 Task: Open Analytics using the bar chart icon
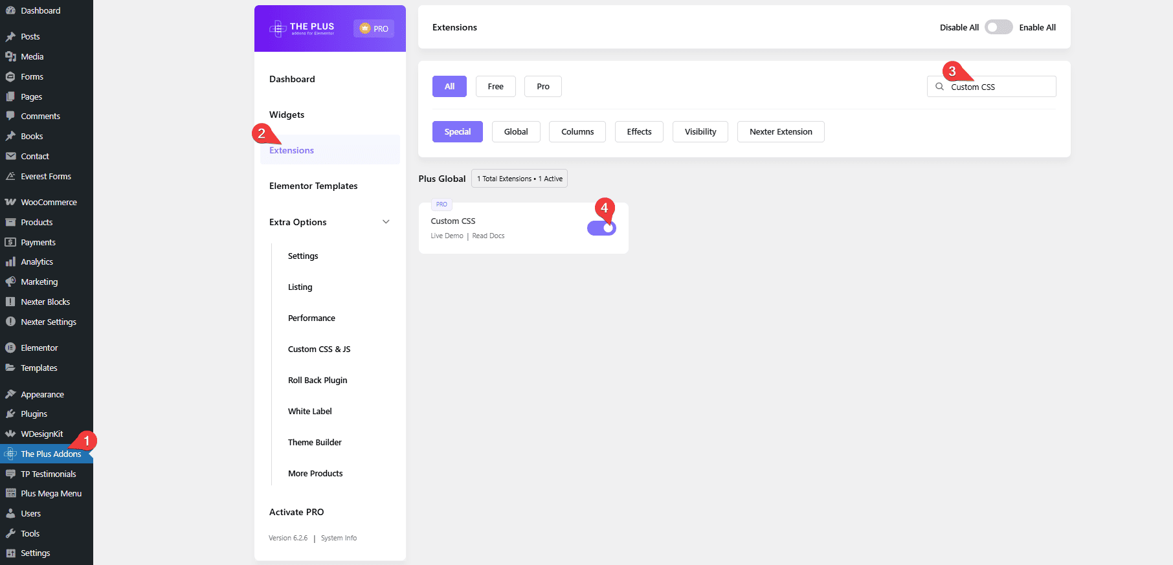click(10, 261)
